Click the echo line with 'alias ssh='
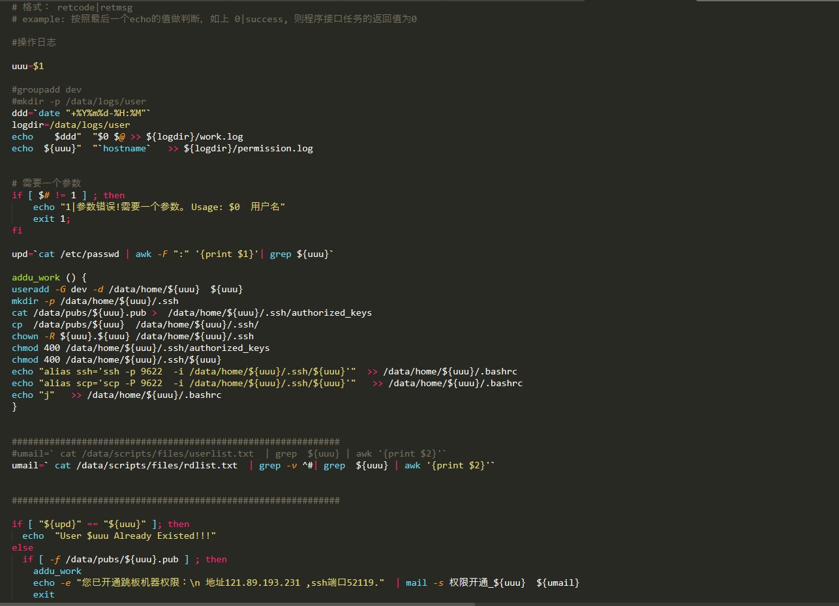Viewport: 839px width, 606px height. click(264, 371)
